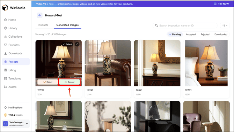Open Downloads in the sidebar
This screenshot has width=234, height=132.
pyautogui.click(x=16, y=53)
